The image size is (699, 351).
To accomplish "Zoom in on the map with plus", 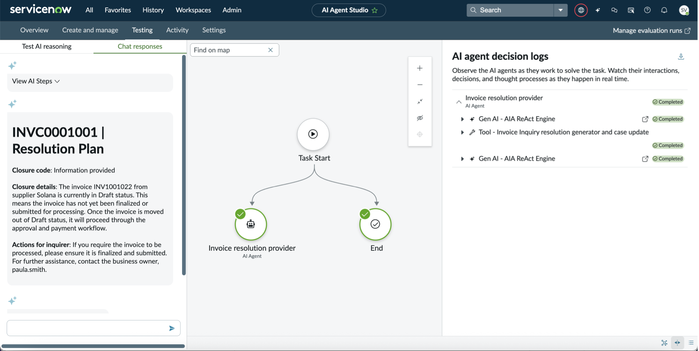I will tap(420, 68).
